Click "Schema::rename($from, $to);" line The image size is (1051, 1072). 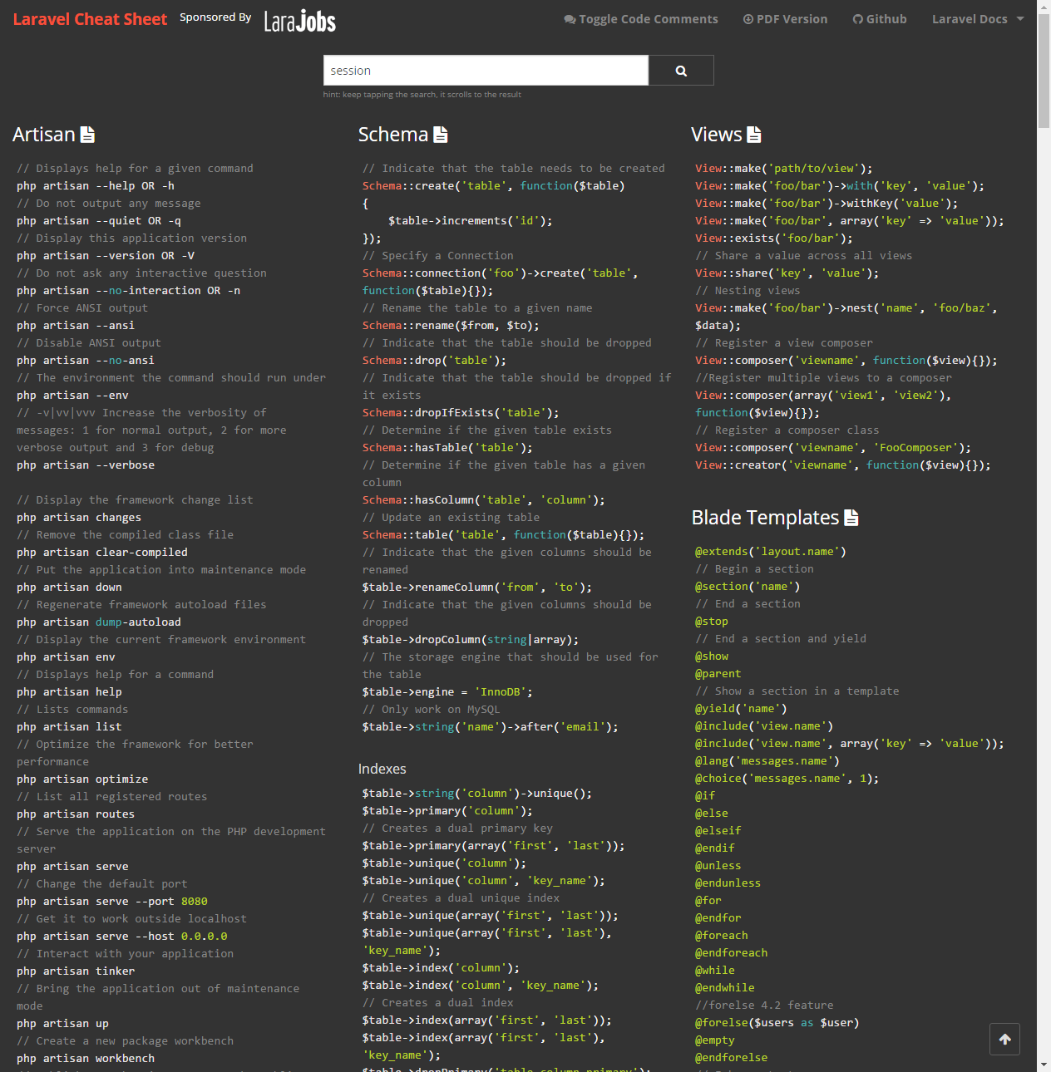[x=451, y=326]
